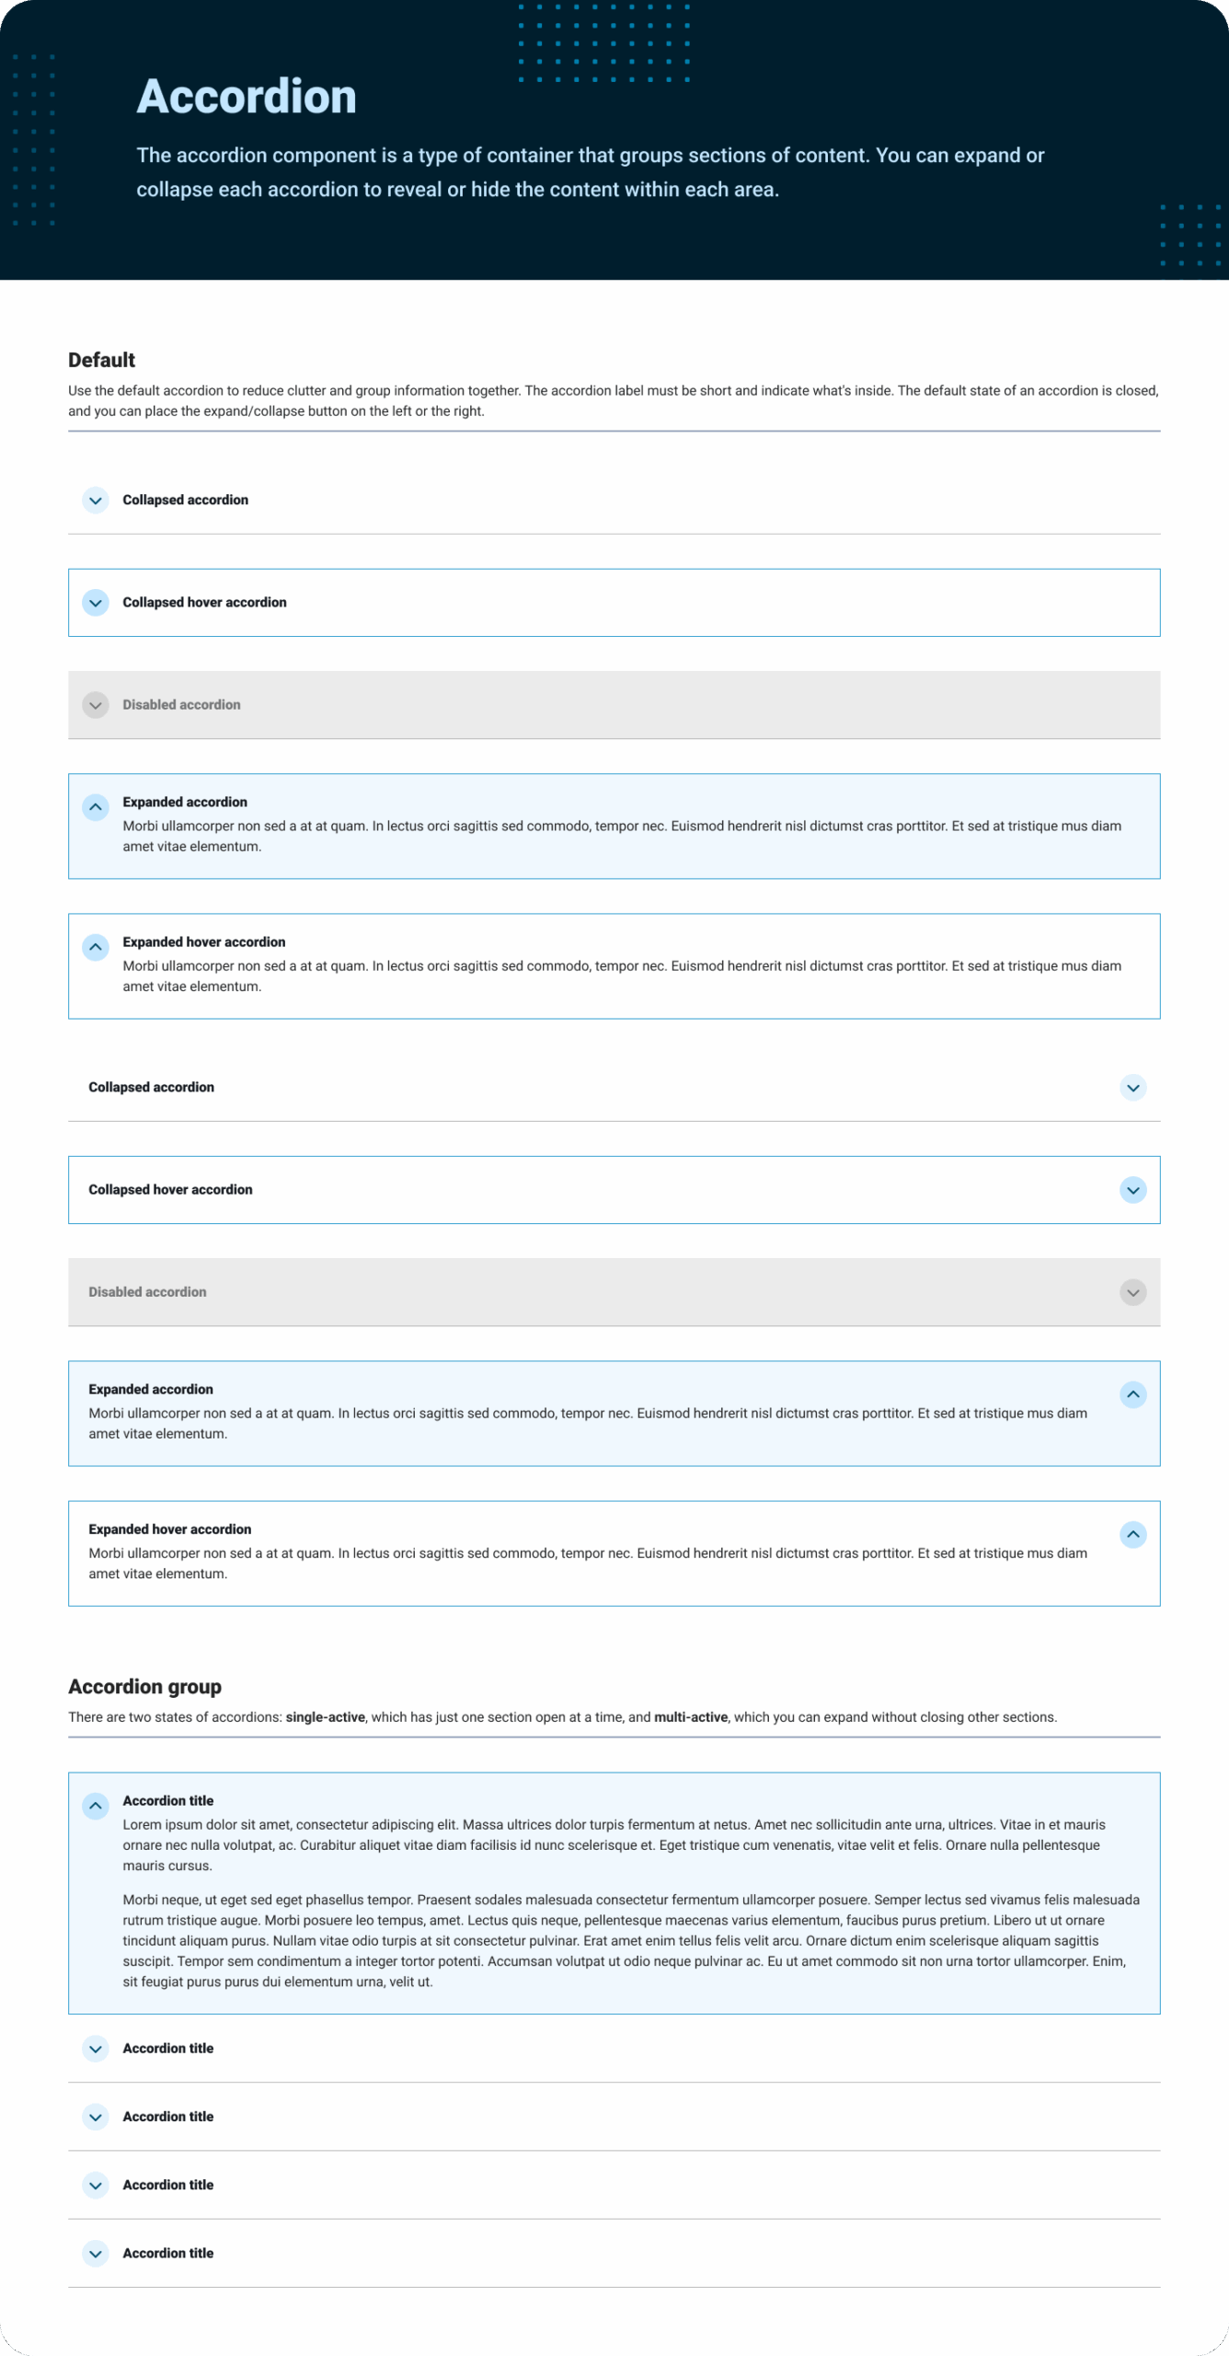Click the trailing up-chevron in the second 'Expanded accordion' panel

[1133, 1393]
